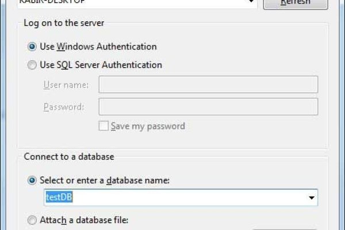The image size is (345, 230).
Task: Click the 'Save my password' label text
Action: point(148,126)
